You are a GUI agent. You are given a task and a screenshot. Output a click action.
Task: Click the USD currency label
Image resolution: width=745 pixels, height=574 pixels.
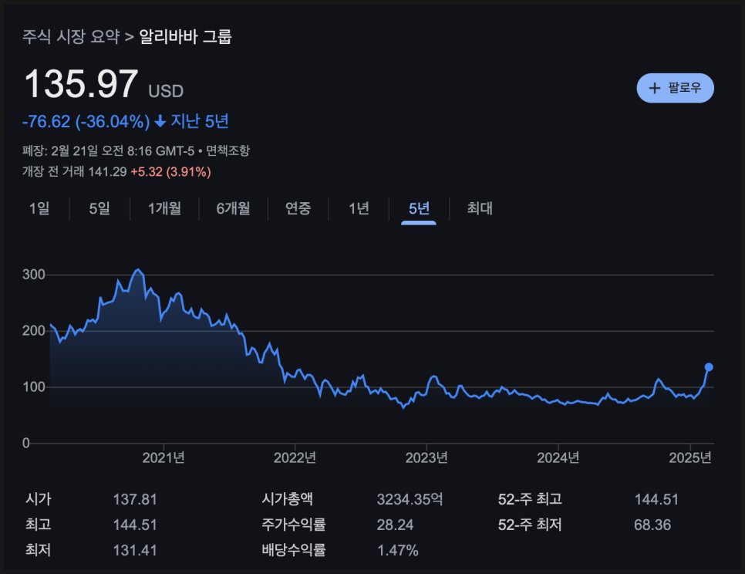click(166, 91)
